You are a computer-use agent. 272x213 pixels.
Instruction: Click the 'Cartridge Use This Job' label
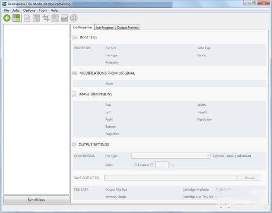point(198,197)
